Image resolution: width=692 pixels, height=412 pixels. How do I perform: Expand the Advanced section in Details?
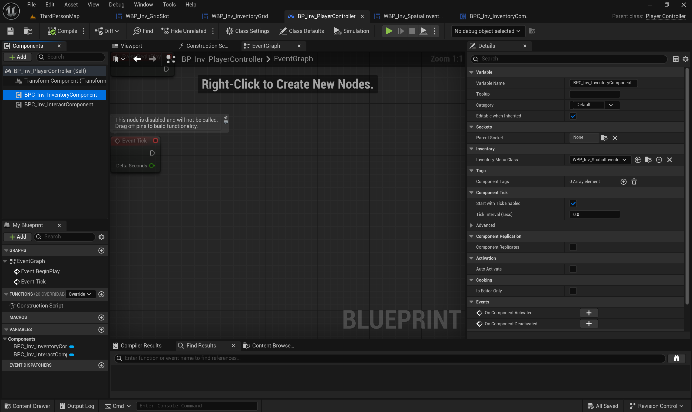tap(472, 225)
